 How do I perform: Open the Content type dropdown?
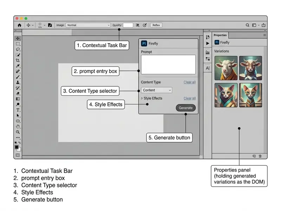tap(157, 90)
